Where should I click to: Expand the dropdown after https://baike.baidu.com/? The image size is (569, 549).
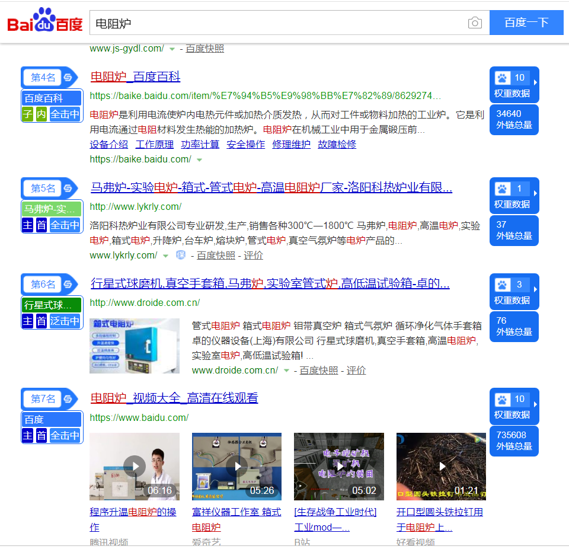pyautogui.click(x=199, y=159)
